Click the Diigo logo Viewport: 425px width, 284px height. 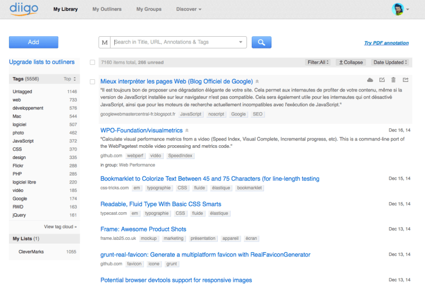tap(24, 9)
